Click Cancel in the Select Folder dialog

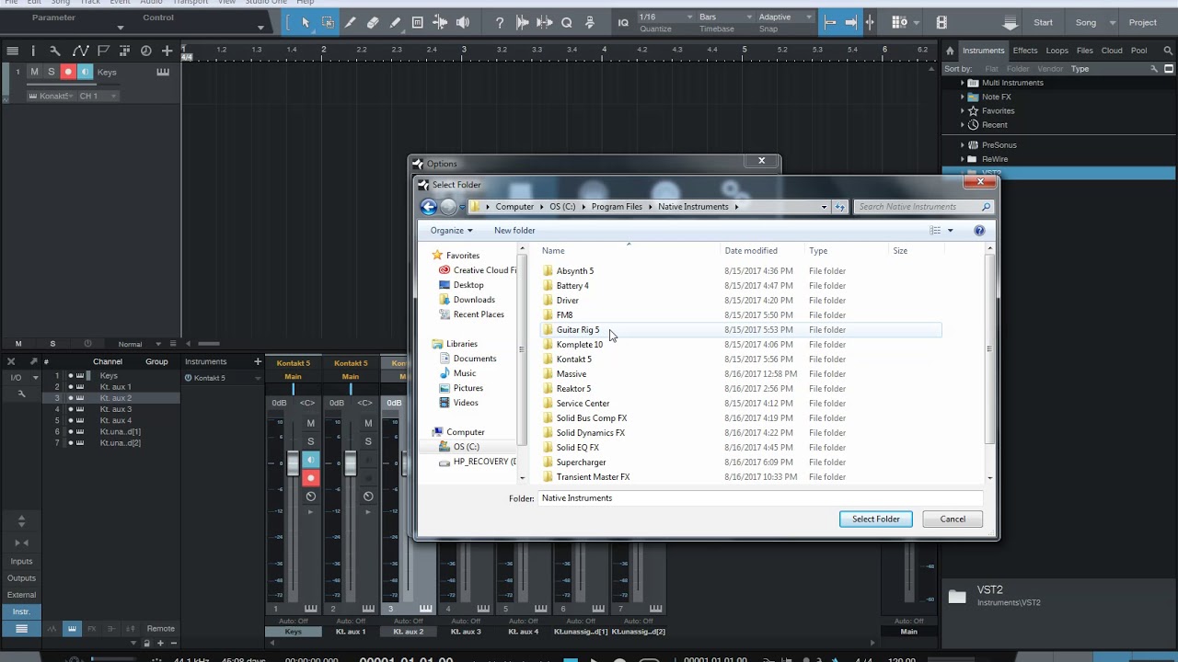953,519
